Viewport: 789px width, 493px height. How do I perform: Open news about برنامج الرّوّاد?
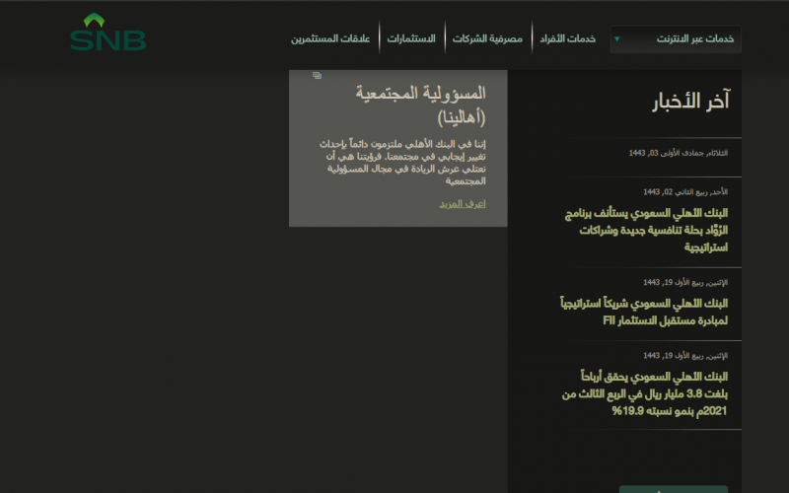tap(646, 230)
